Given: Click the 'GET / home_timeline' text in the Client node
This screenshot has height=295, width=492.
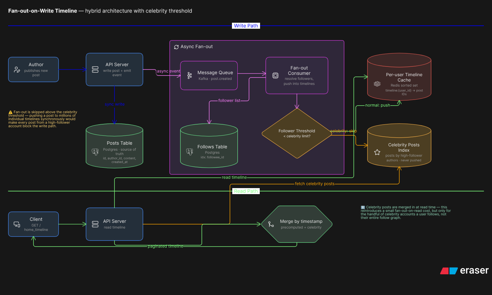Looking at the screenshot, I should pos(36,228).
